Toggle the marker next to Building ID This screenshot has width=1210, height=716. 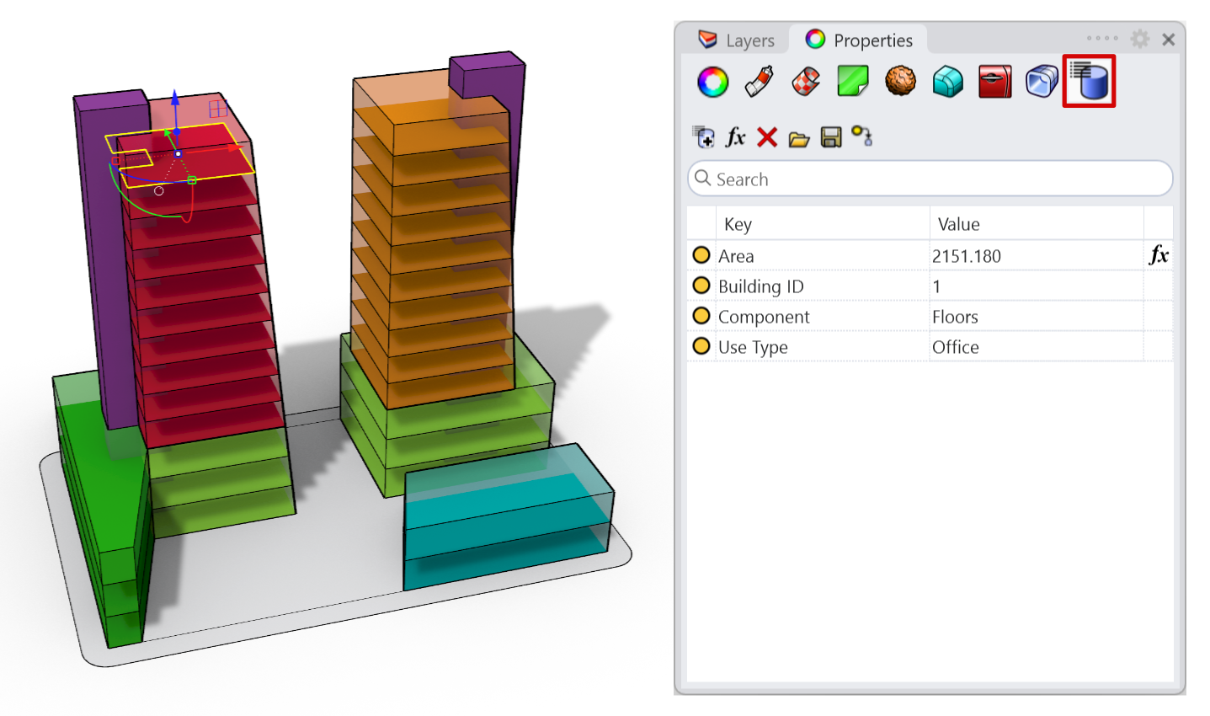point(701,286)
